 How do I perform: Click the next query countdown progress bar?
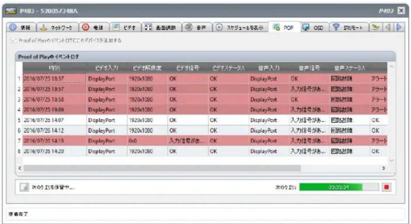click(339, 187)
